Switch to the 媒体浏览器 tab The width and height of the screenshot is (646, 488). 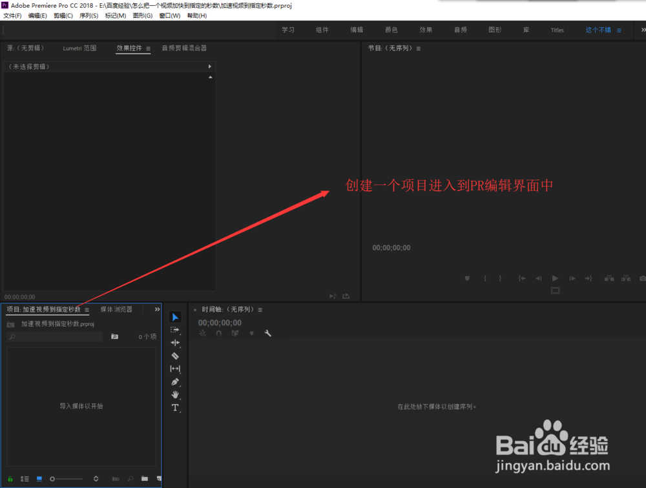[115, 309]
